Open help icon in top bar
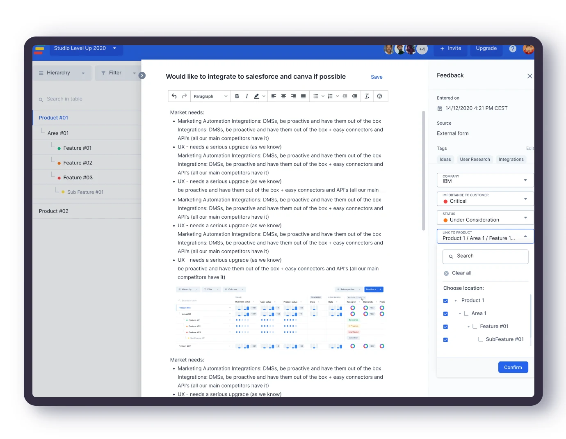Screen dimensions: 566x439 pos(513,48)
